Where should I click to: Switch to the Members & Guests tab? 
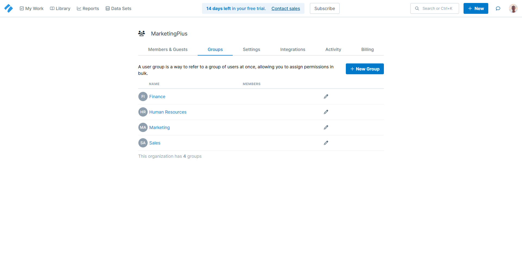[x=168, y=49]
